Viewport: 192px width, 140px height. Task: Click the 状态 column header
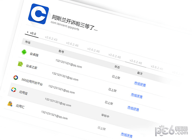117,67
